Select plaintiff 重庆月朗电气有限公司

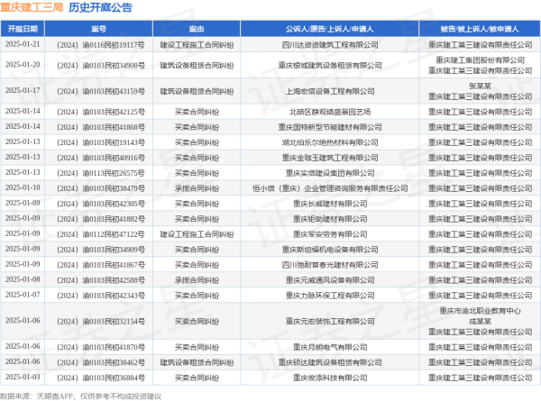pyautogui.click(x=330, y=347)
